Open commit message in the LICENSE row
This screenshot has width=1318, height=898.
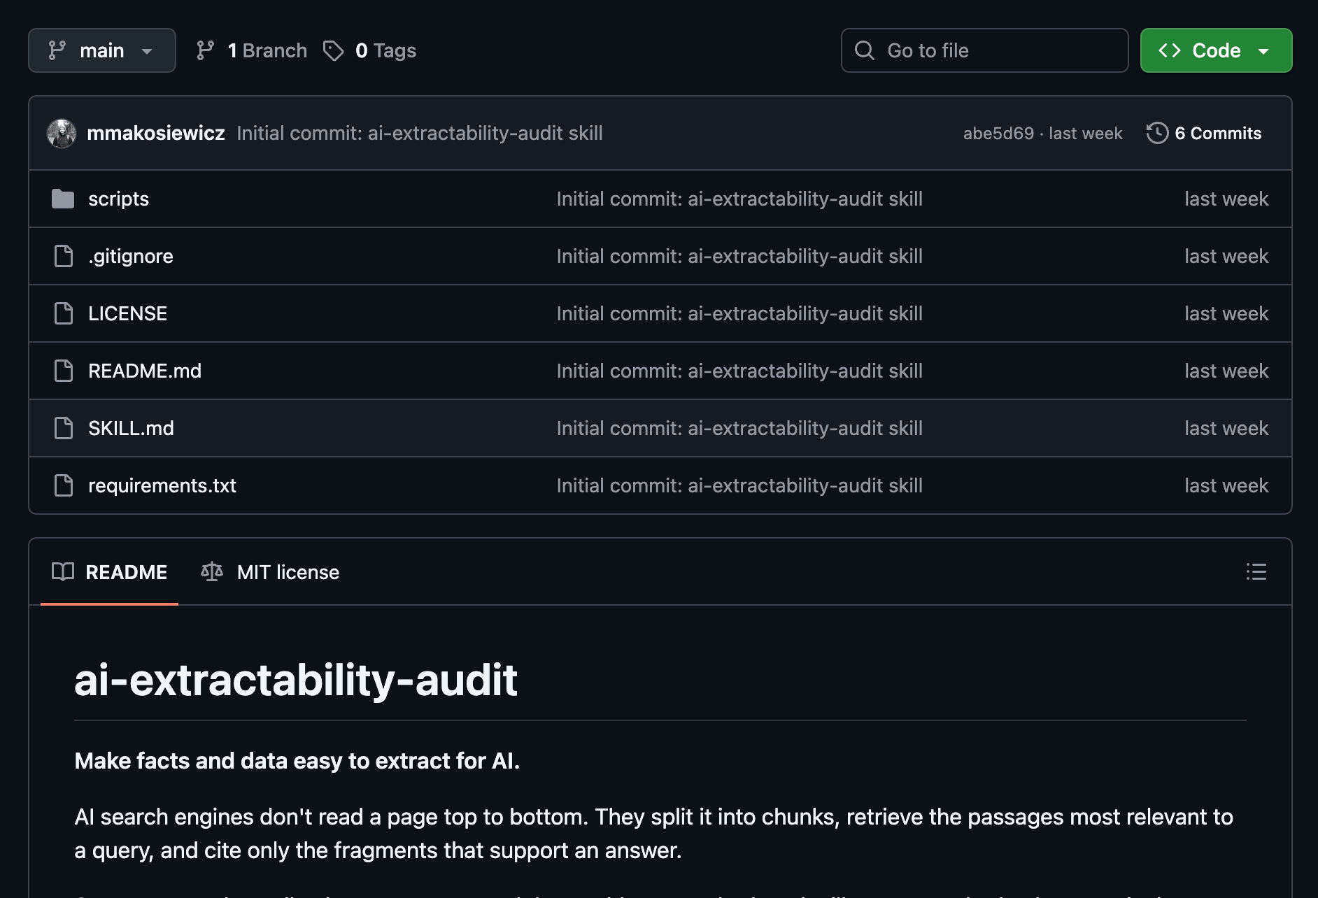[x=739, y=313]
